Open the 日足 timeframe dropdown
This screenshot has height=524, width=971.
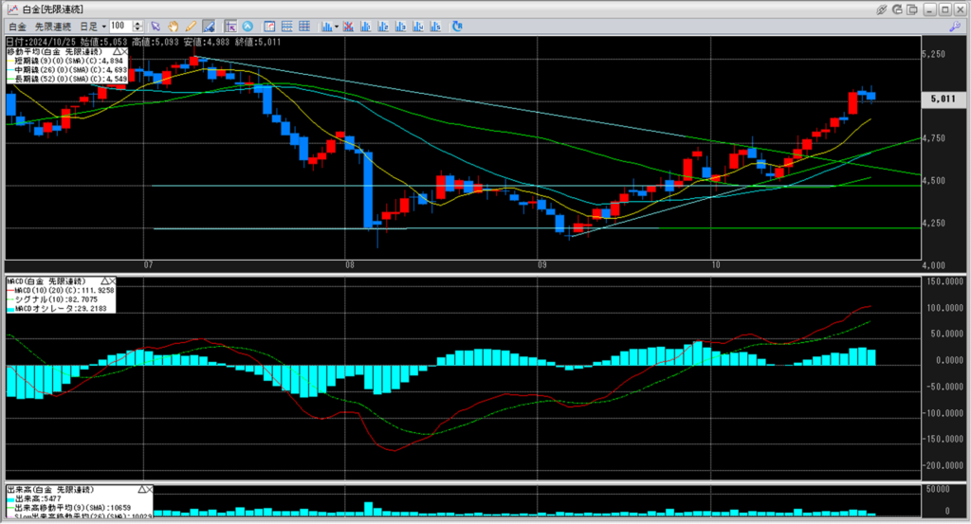(x=93, y=27)
